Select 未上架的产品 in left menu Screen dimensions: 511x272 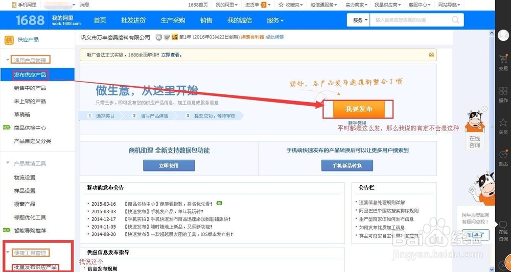pyautogui.click(x=30, y=102)
